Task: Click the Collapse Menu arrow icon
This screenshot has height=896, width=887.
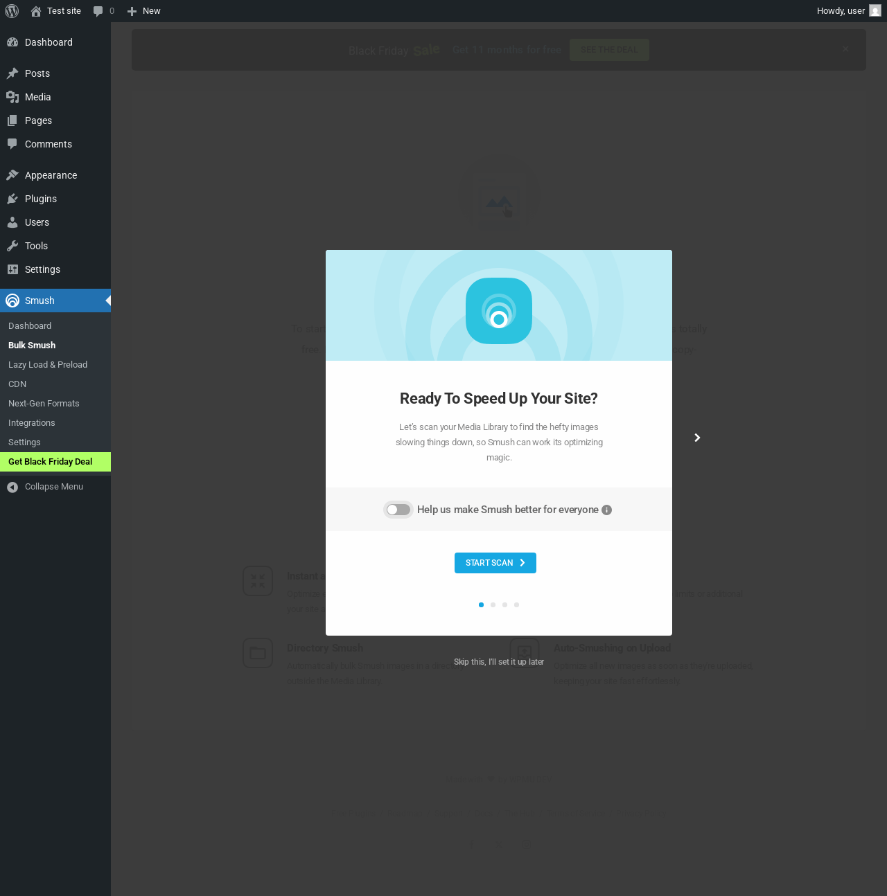Action: point(12,487)
